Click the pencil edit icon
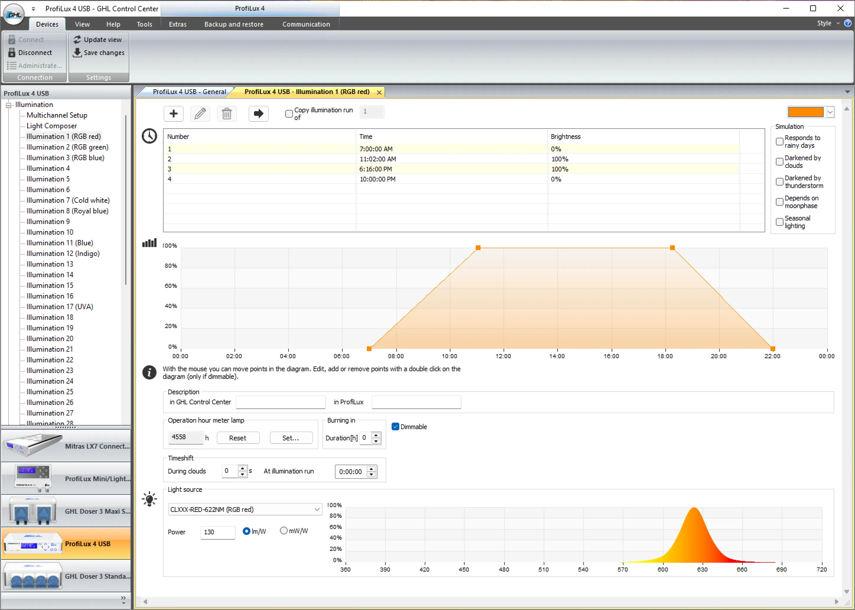Screen dimensions: 855x610 click(x=200, y=113)
